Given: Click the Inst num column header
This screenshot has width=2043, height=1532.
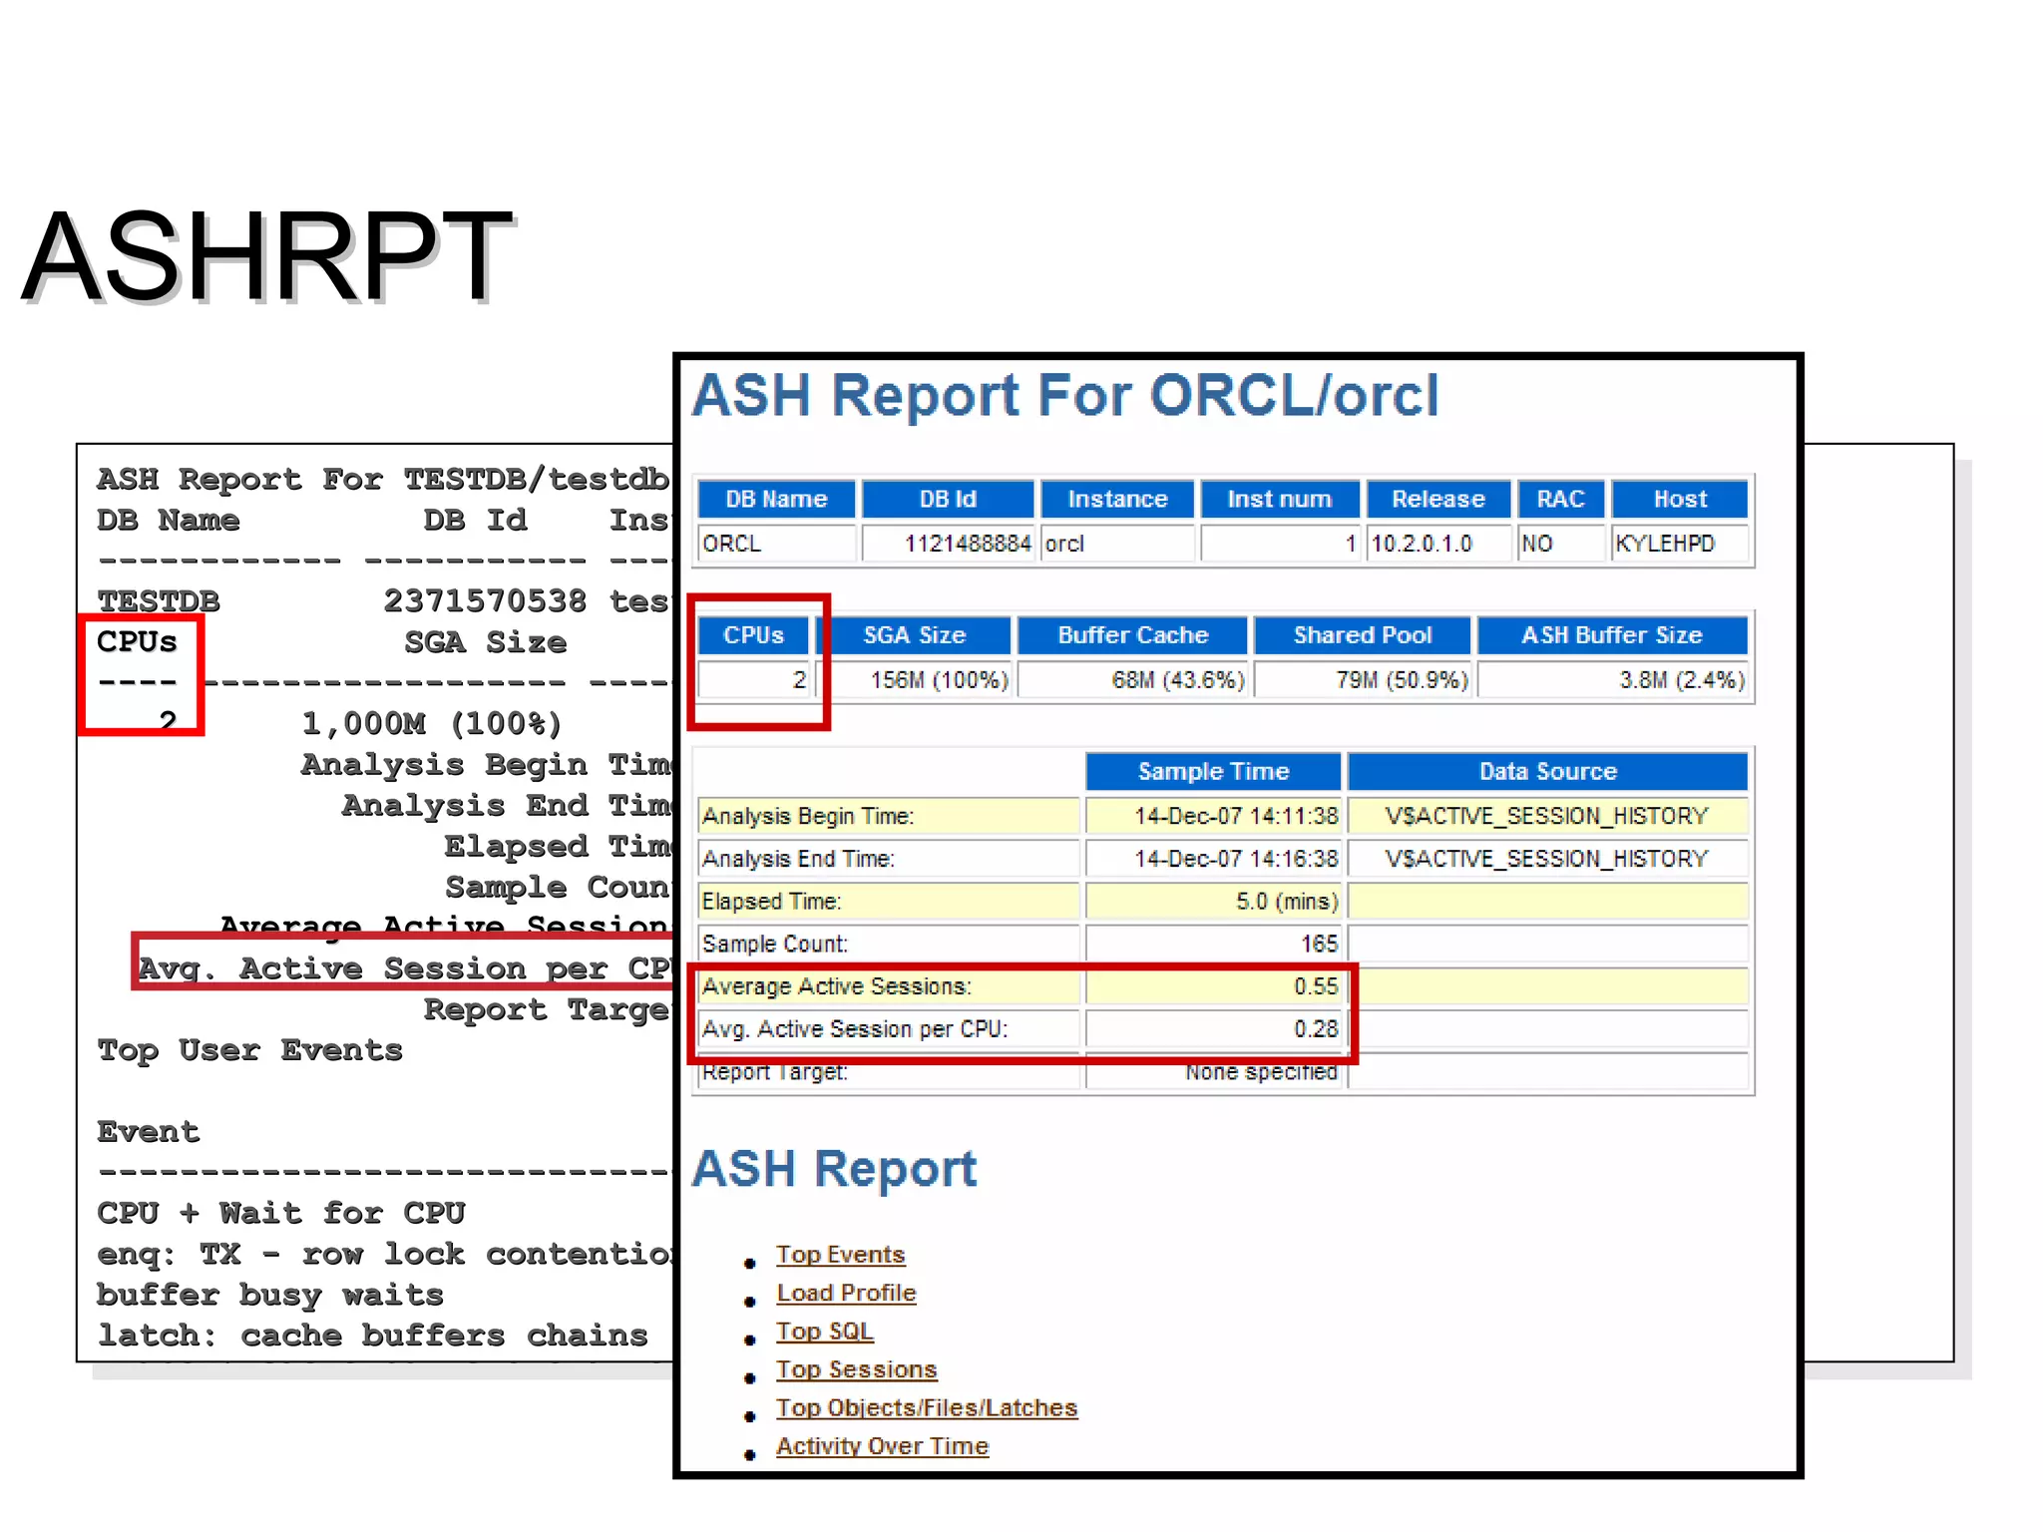Looking at the screenshot, I should (x=1280, y=499).
